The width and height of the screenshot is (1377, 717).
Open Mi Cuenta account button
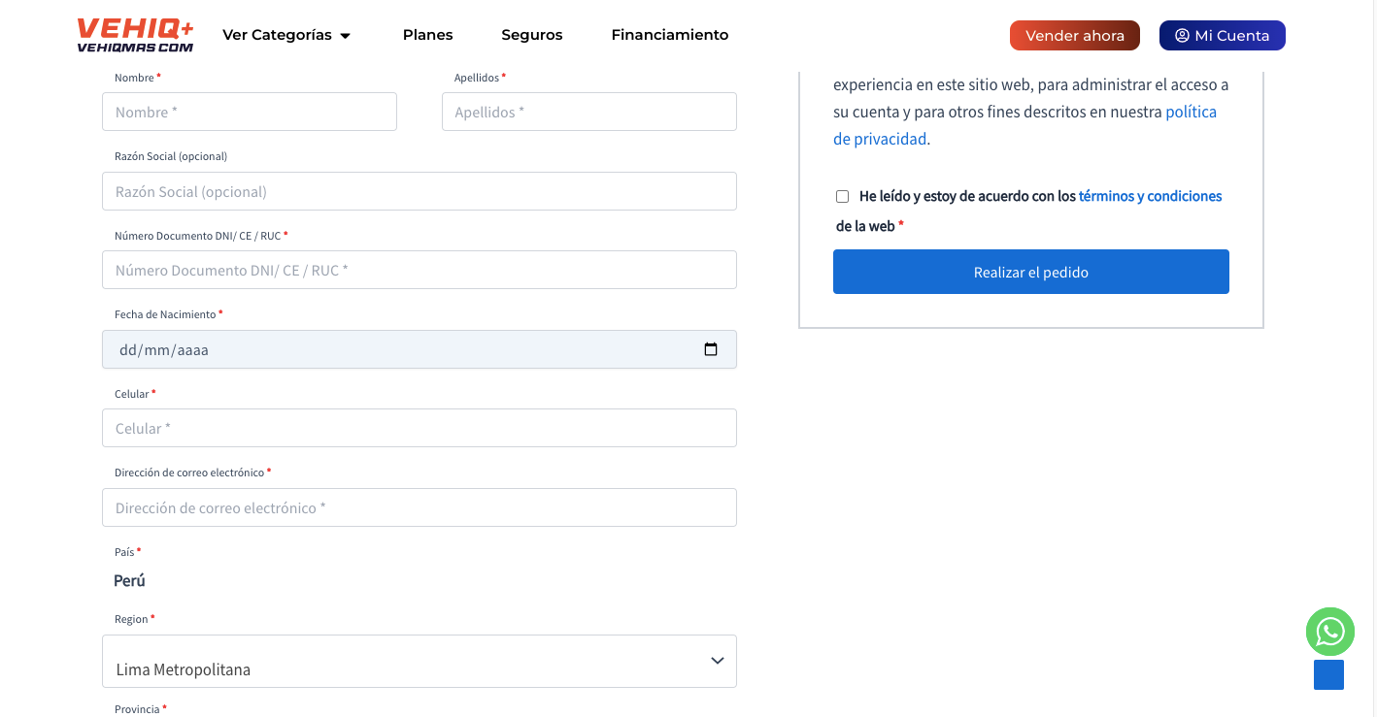tap(1222, 36)
